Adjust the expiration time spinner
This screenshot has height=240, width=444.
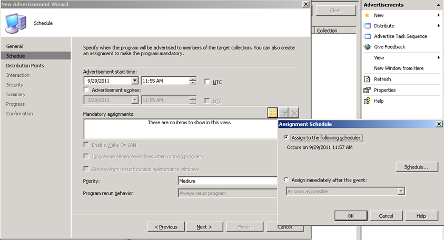pyautogui.click(x=193, y=100)
